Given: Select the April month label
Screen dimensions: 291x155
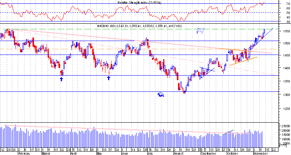Looking at the screenshot, I should point(74,153).
